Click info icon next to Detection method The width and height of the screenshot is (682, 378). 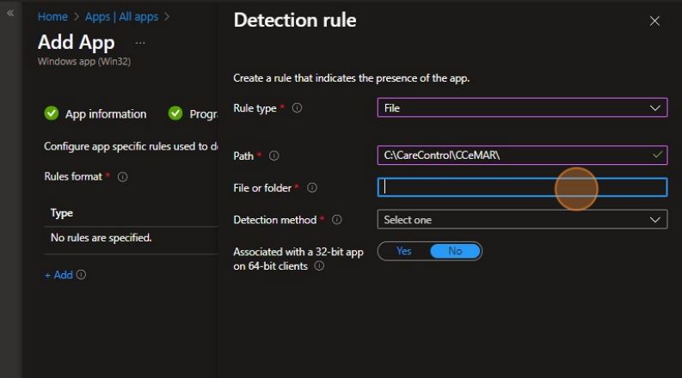pos(337,220)
